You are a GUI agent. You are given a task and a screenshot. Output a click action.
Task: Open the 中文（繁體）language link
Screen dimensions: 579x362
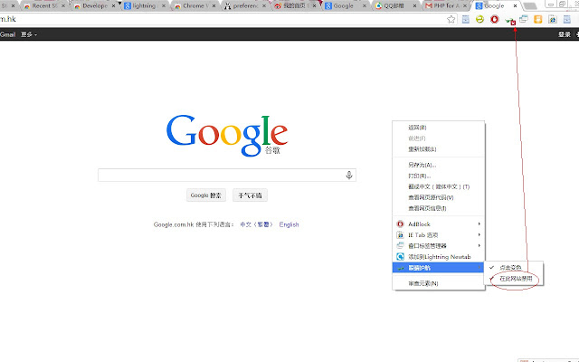click(x=257, y=224)
